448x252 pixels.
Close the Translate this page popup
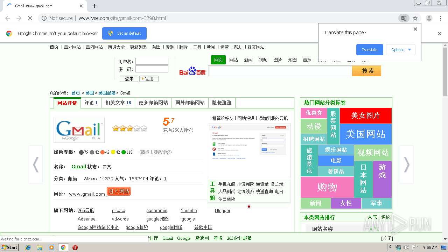click(x=415, y=29)
